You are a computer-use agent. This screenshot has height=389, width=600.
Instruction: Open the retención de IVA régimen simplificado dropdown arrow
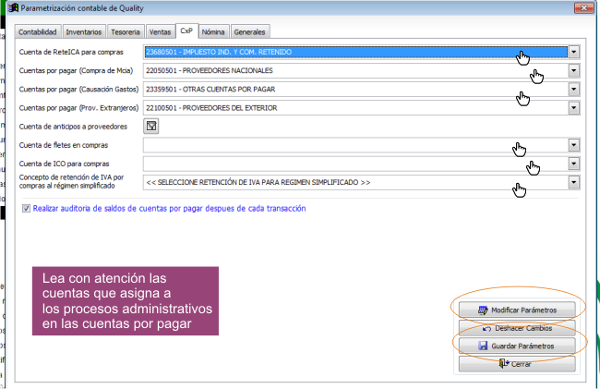click(573, 182)
